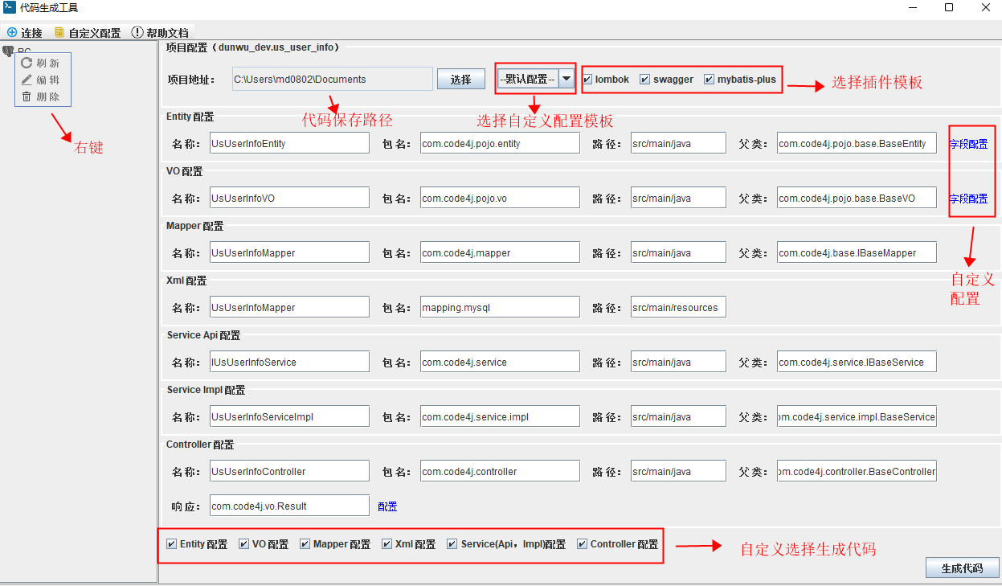
Task: Click the pencil edit icon in context menu
Action: tap(27, 80)
